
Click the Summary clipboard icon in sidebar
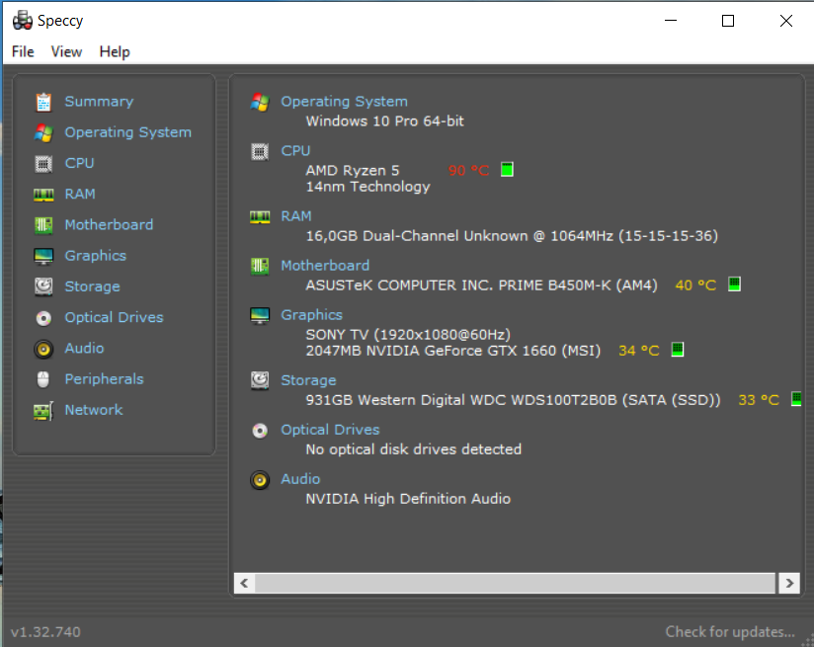pyautogui.click(x=43, y=102)
